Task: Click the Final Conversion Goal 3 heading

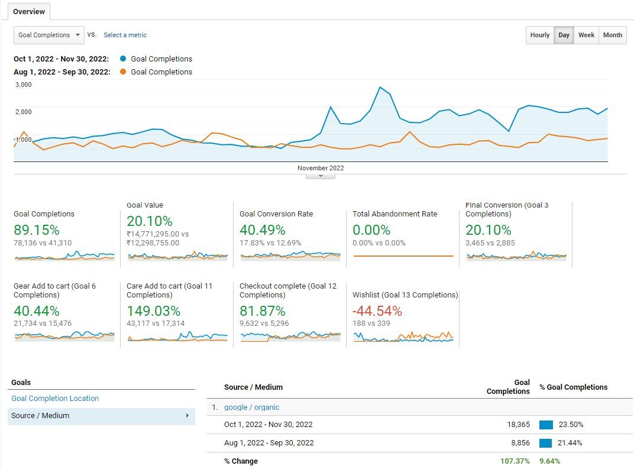Action: point(507,209)
